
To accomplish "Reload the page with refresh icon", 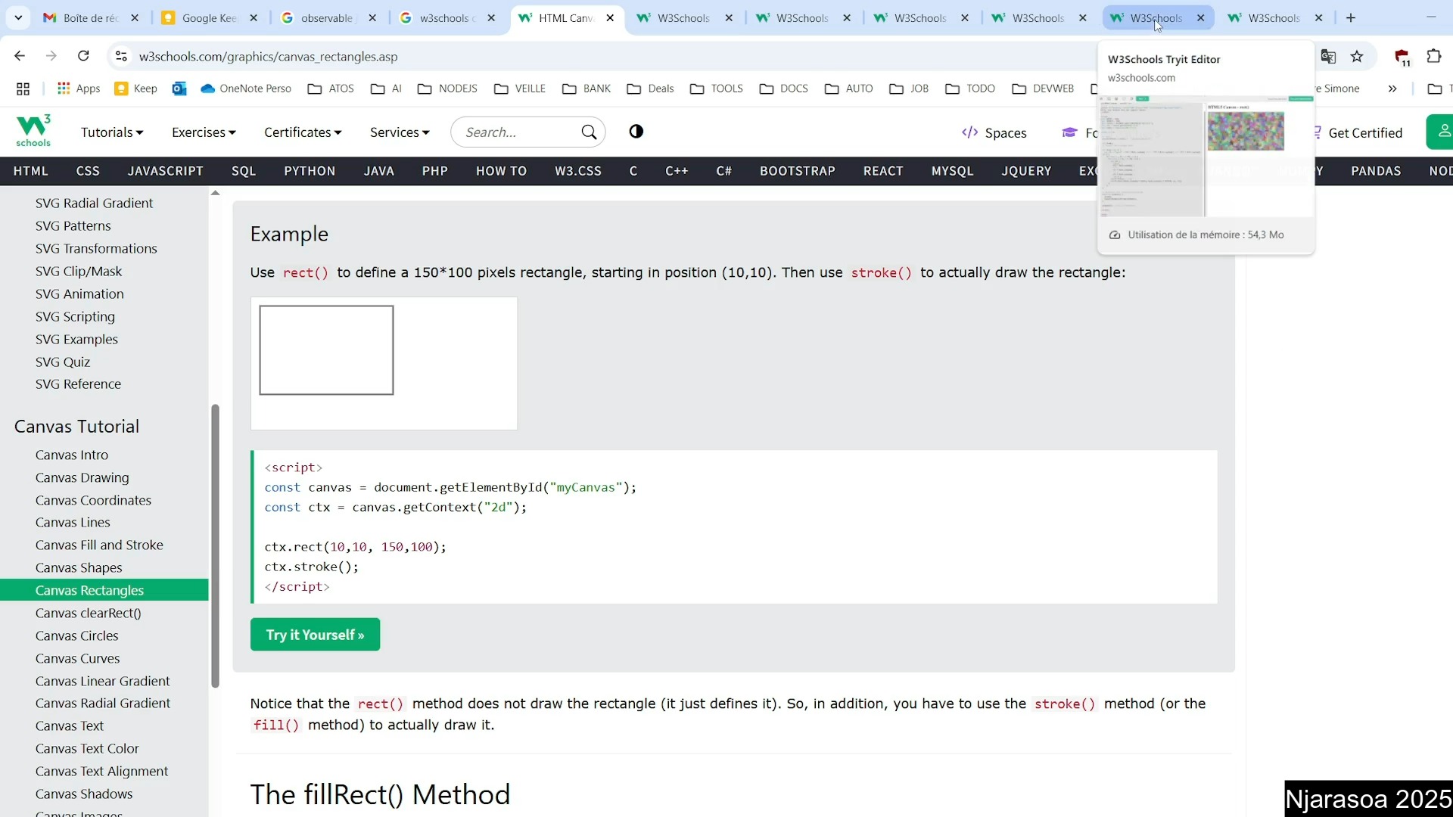I will pos(83,56).
